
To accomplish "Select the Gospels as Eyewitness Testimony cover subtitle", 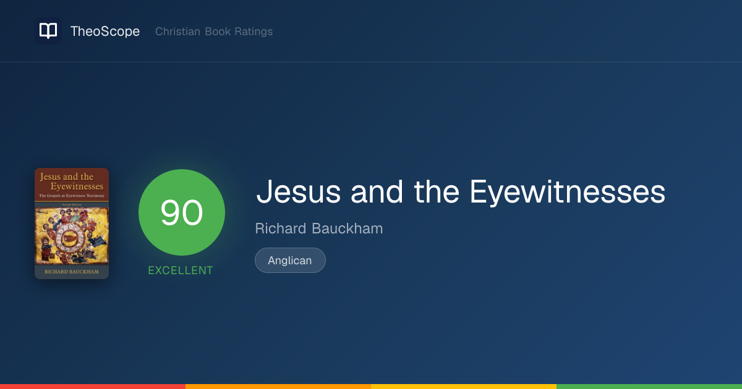I will (x=72, y=195).
